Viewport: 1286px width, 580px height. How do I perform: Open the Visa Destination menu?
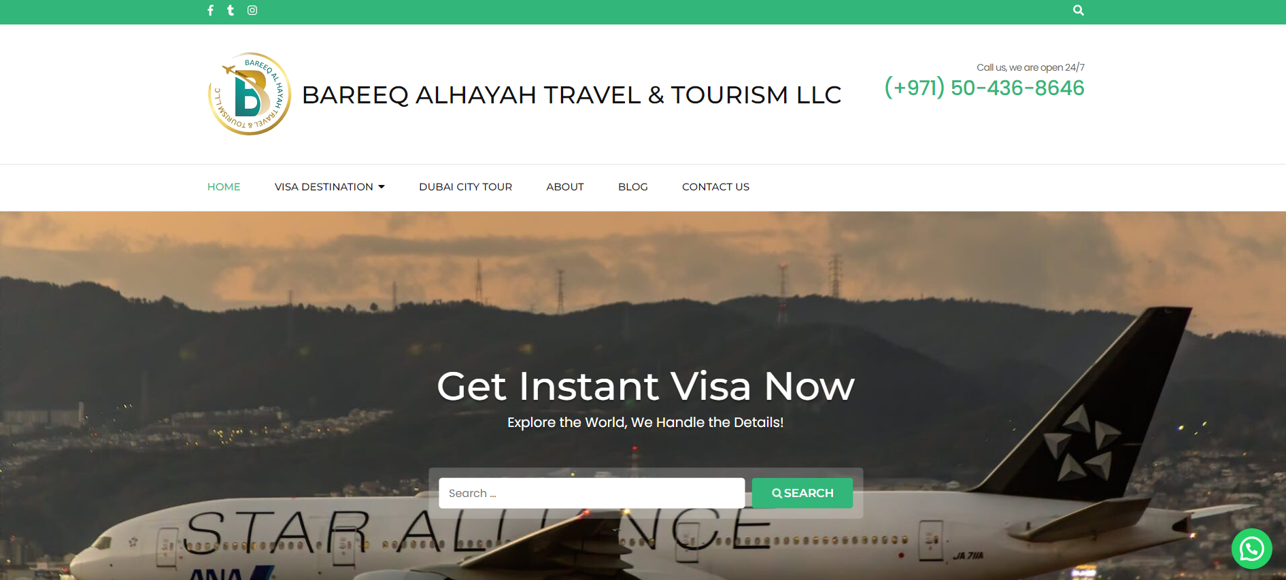[x=324, y=187]
